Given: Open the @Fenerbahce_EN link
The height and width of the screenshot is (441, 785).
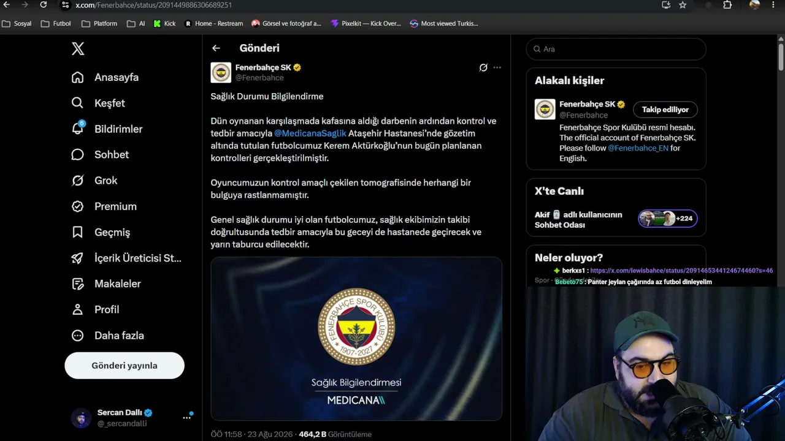Looking at the screenshot, I should [638, 148].
